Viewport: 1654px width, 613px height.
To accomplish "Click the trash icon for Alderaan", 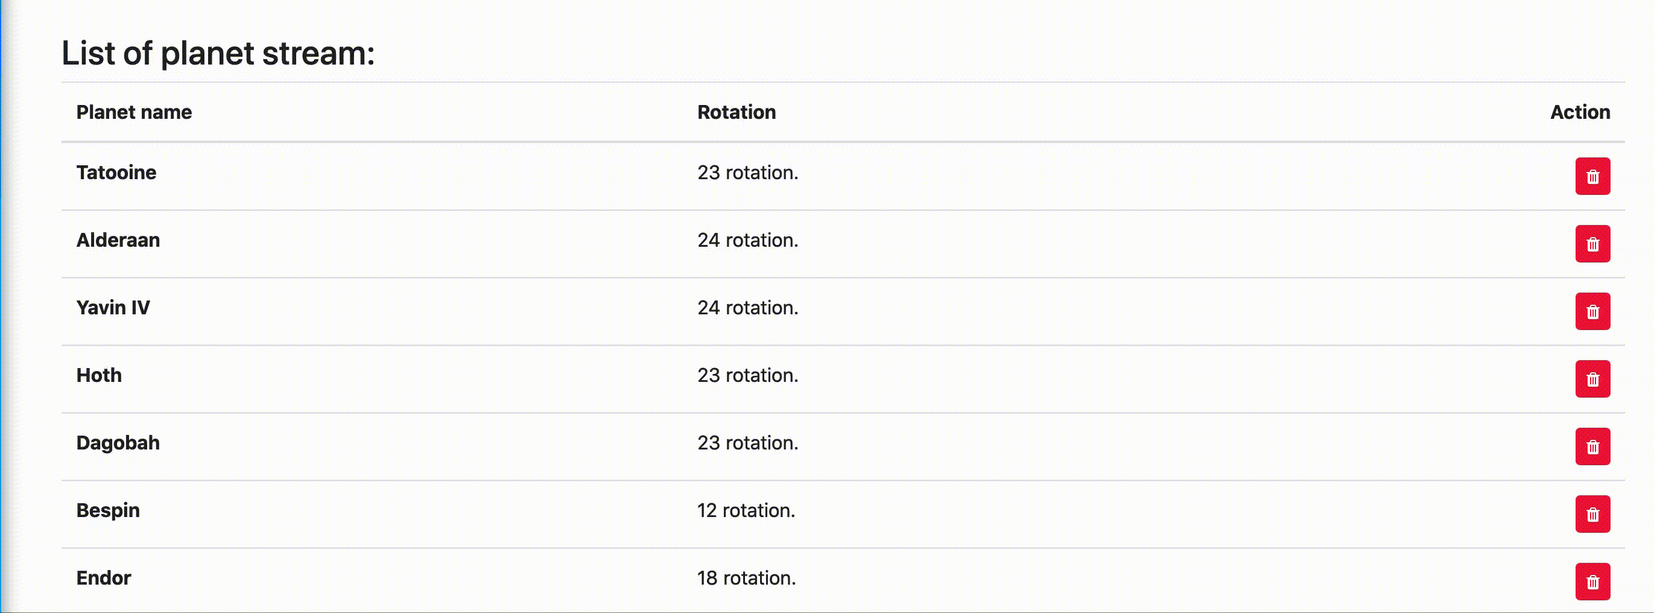I will [x=1592, y=244].
